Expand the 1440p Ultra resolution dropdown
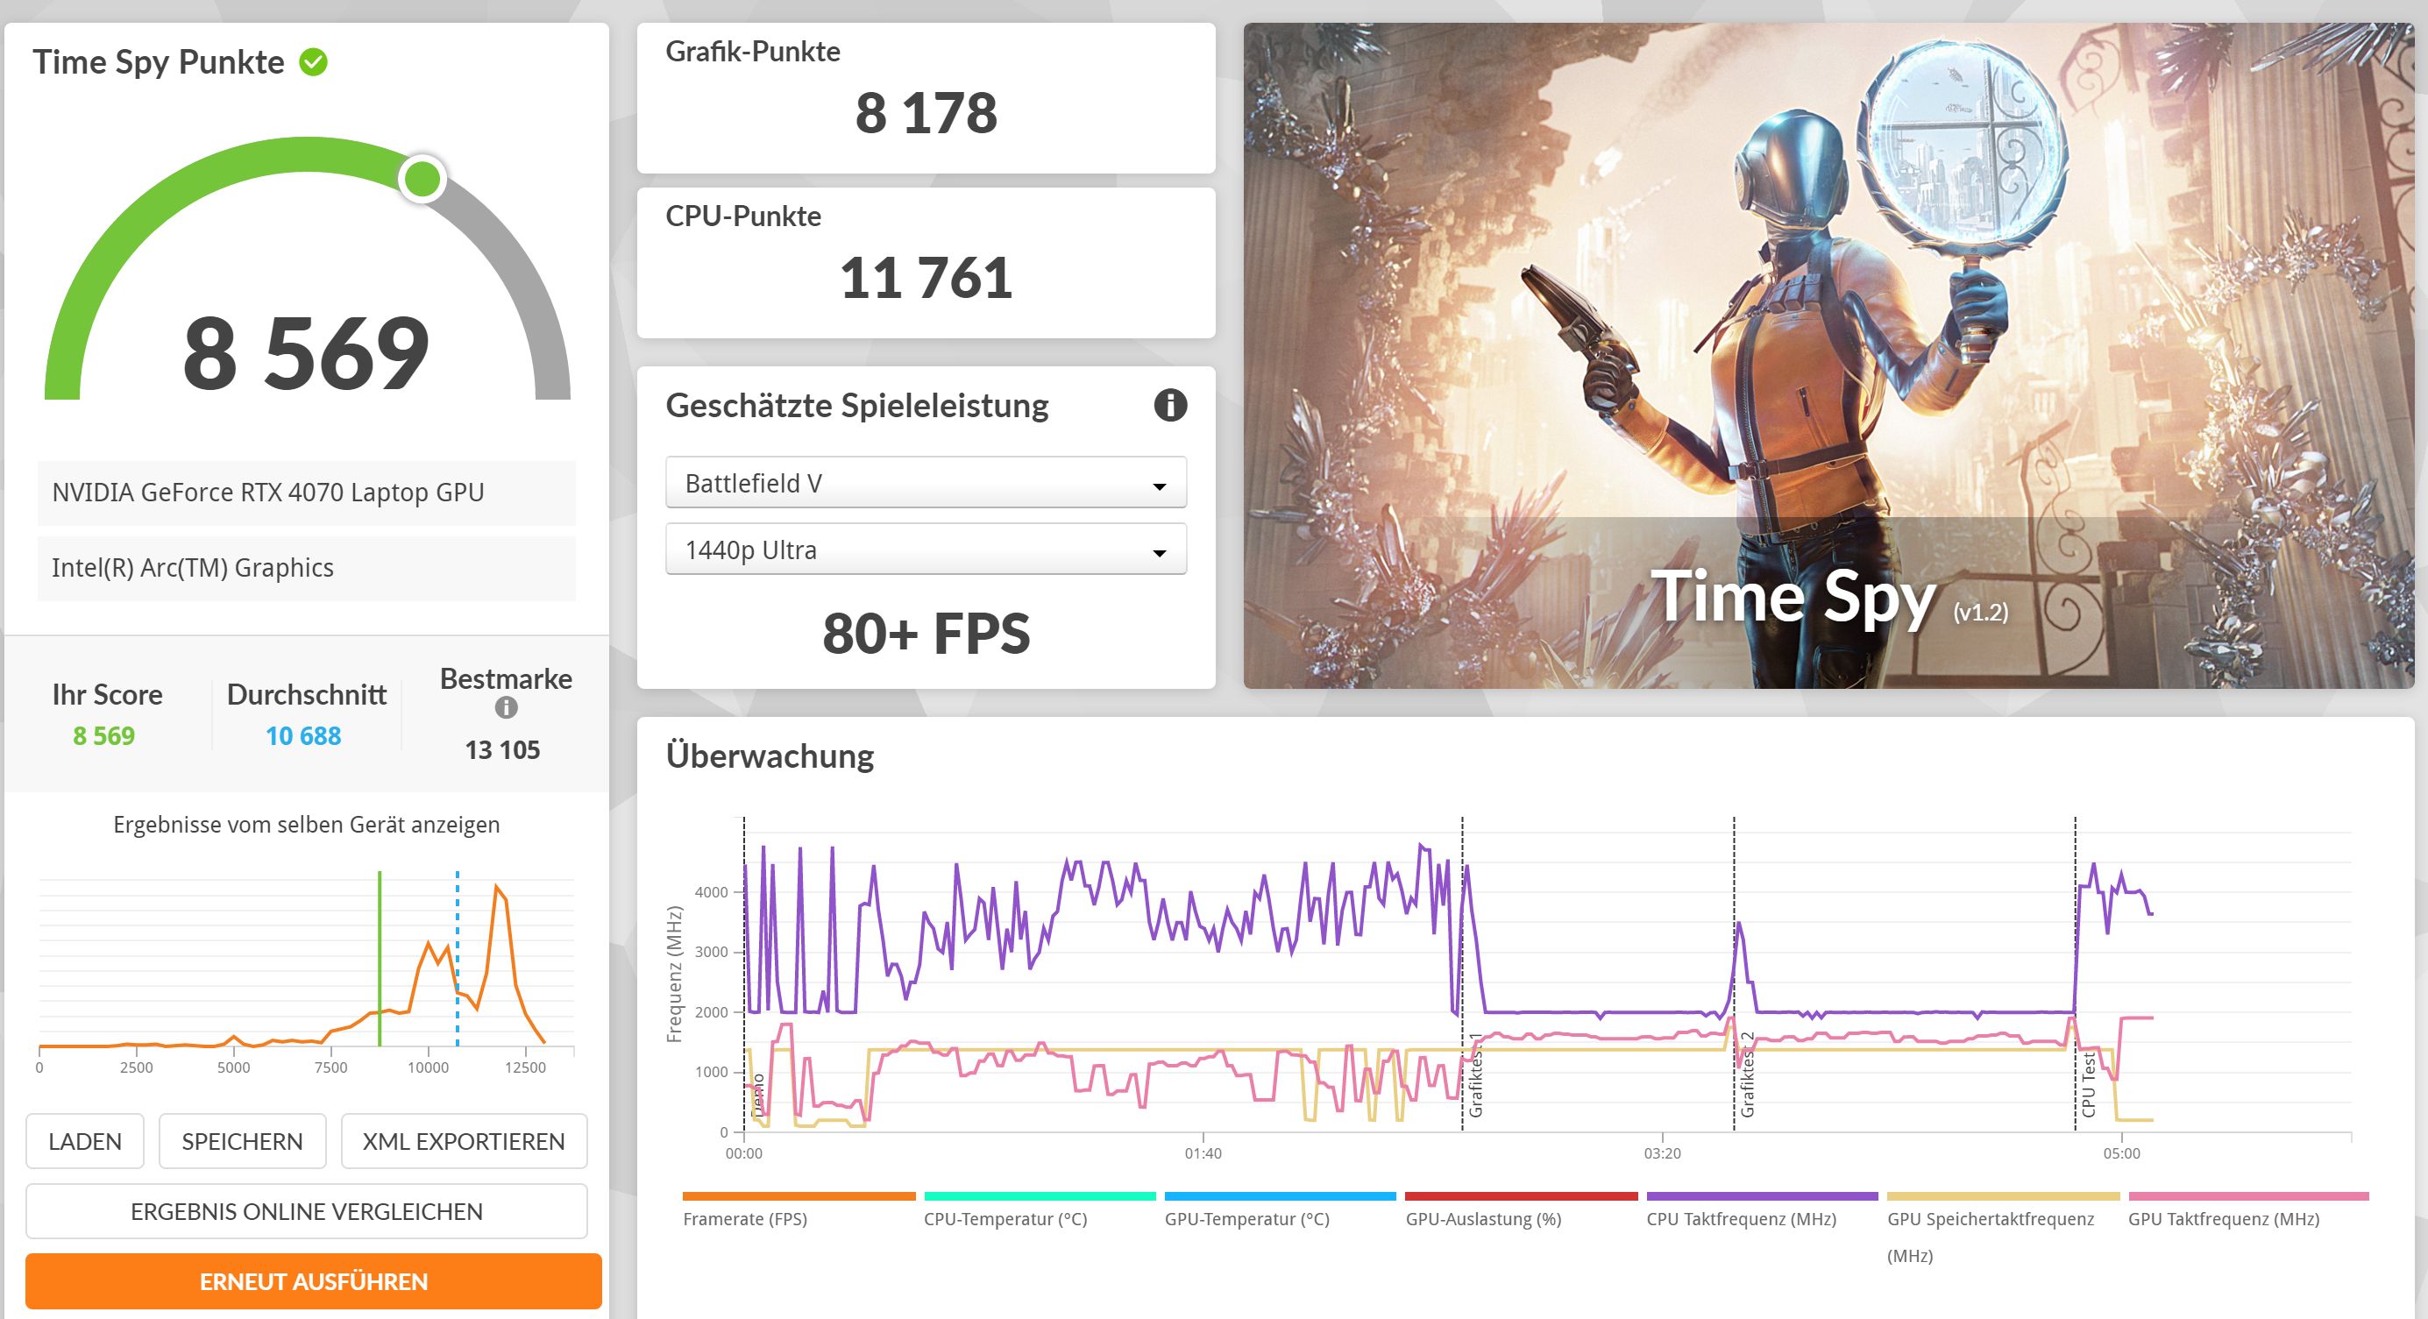Screen dimensions: 2428x1319 point(925,550)
